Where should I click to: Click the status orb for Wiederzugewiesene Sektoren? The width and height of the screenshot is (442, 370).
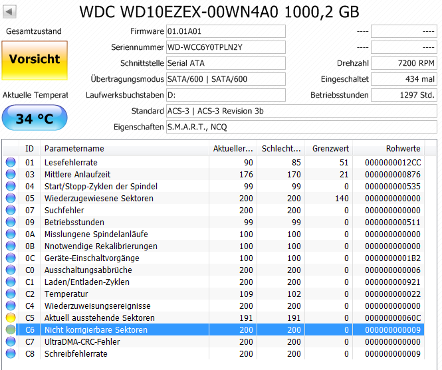11,198
